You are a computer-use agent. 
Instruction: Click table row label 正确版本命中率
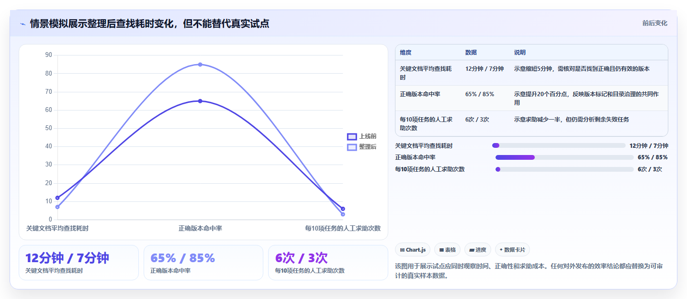[420, 94]
